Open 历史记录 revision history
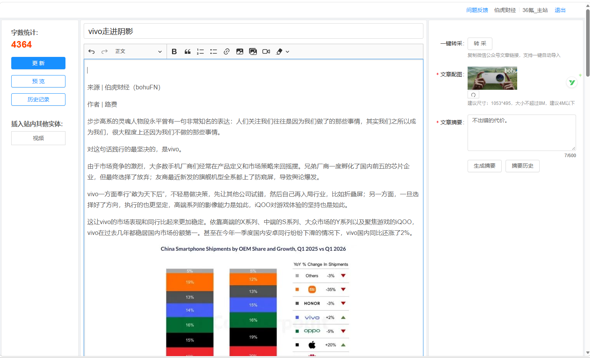The width and height of the screenshot is (590, 358). click(38, 99)
